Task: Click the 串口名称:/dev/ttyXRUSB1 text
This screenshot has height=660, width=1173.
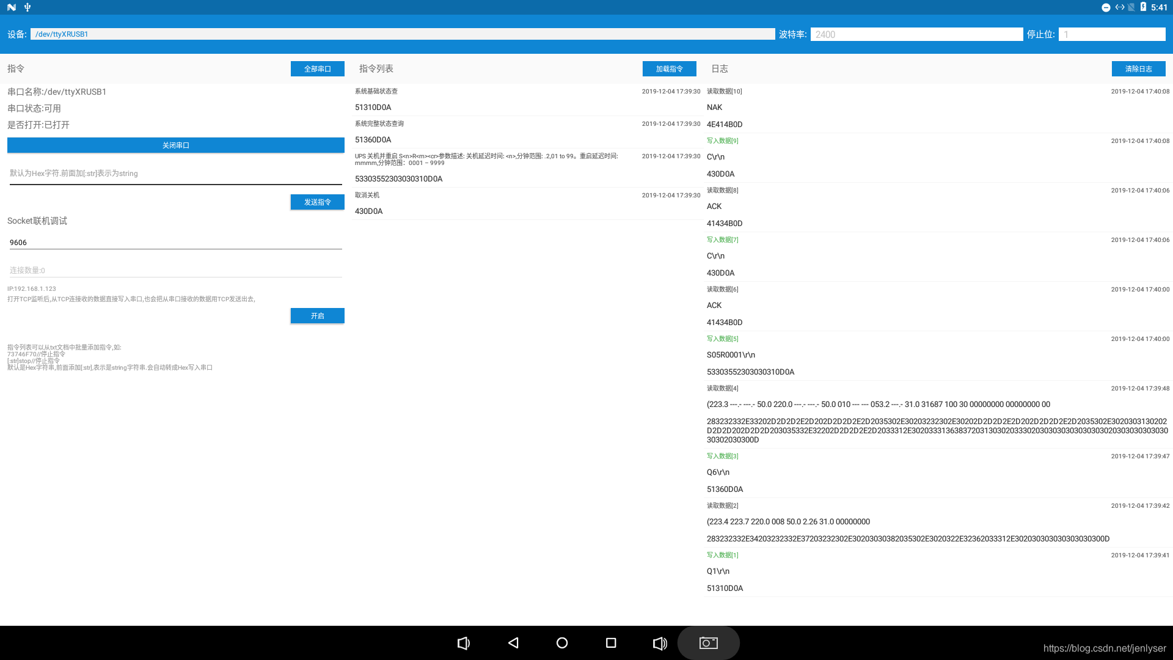Action: click(x=57, y=92)
